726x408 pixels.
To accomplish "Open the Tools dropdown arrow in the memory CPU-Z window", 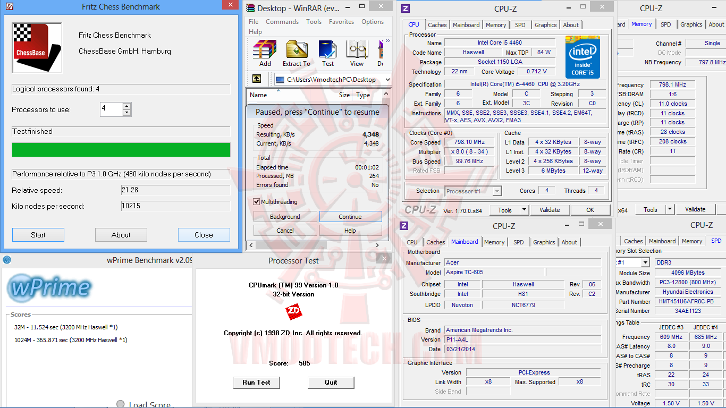I will (670, 209).
